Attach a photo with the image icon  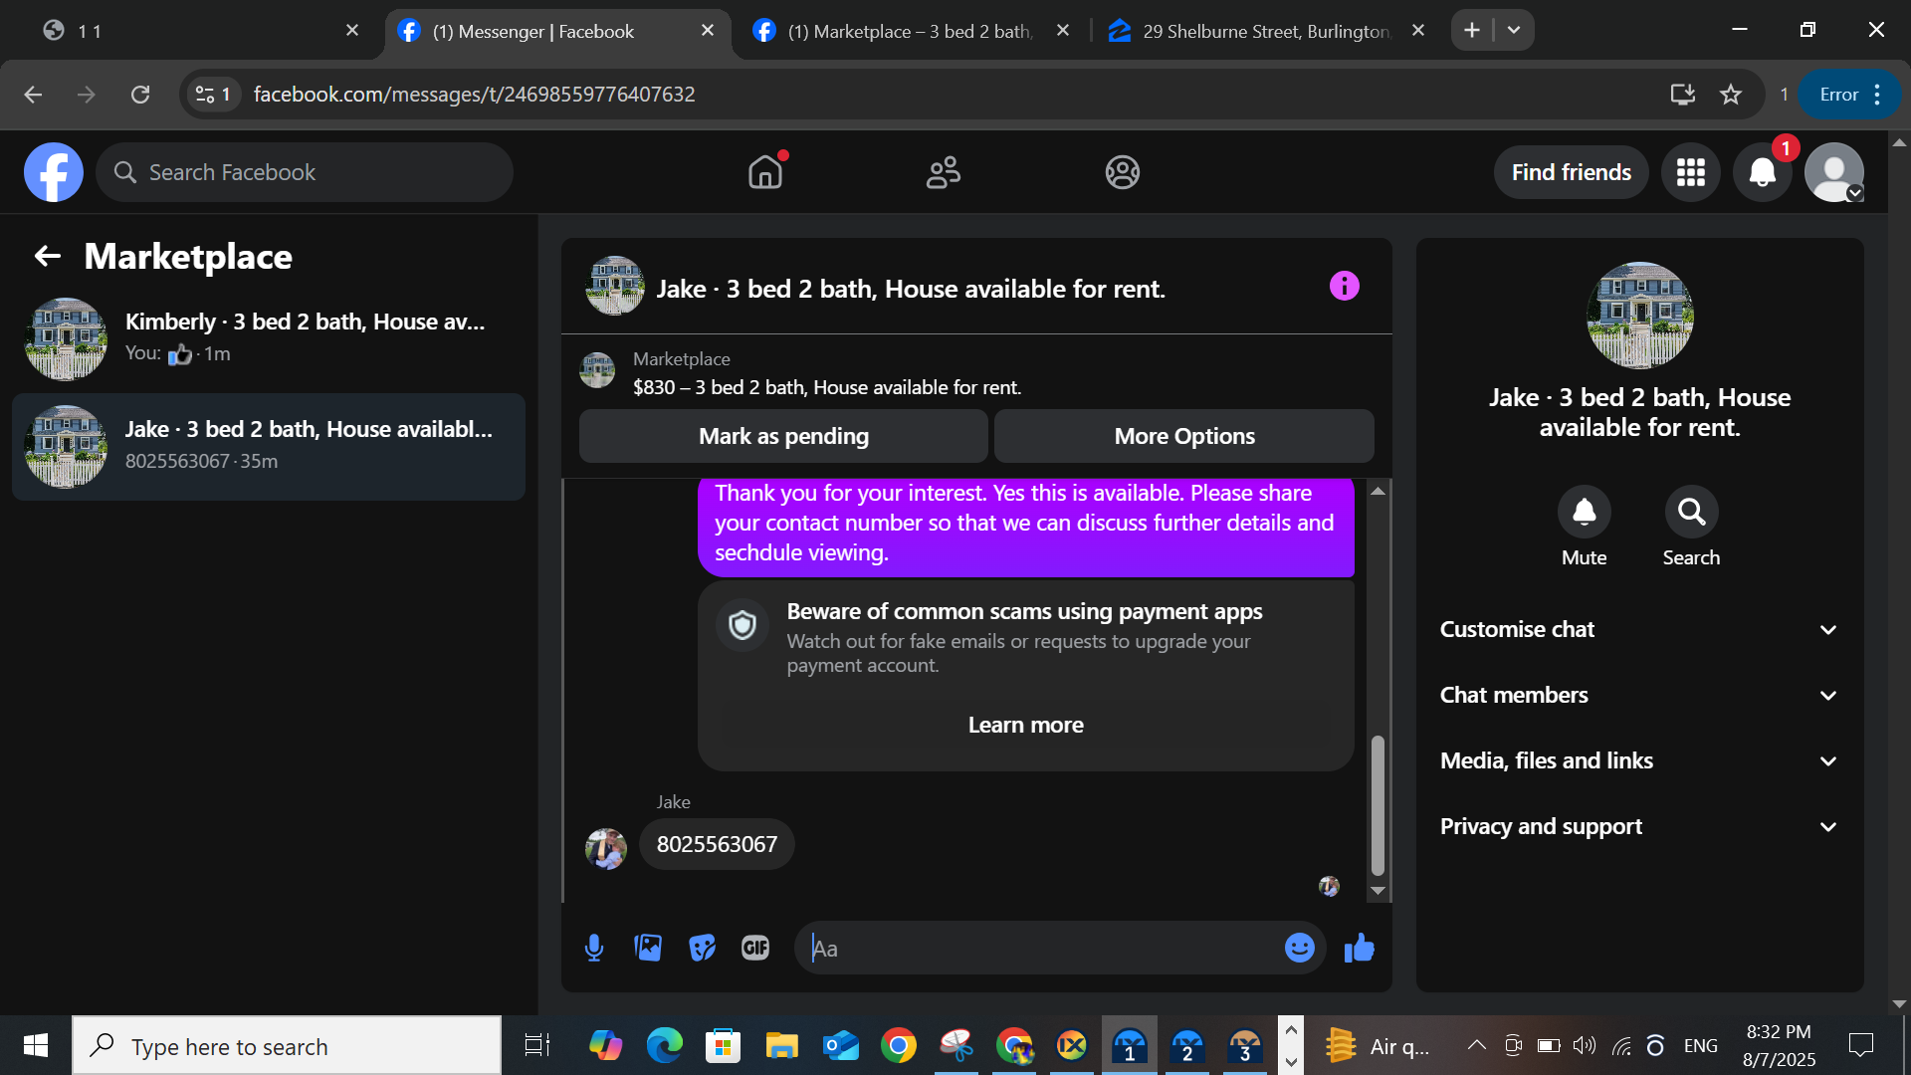click(648, 948)
